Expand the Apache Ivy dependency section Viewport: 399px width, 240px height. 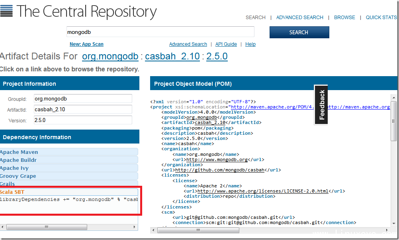click(x=69, y=168)
